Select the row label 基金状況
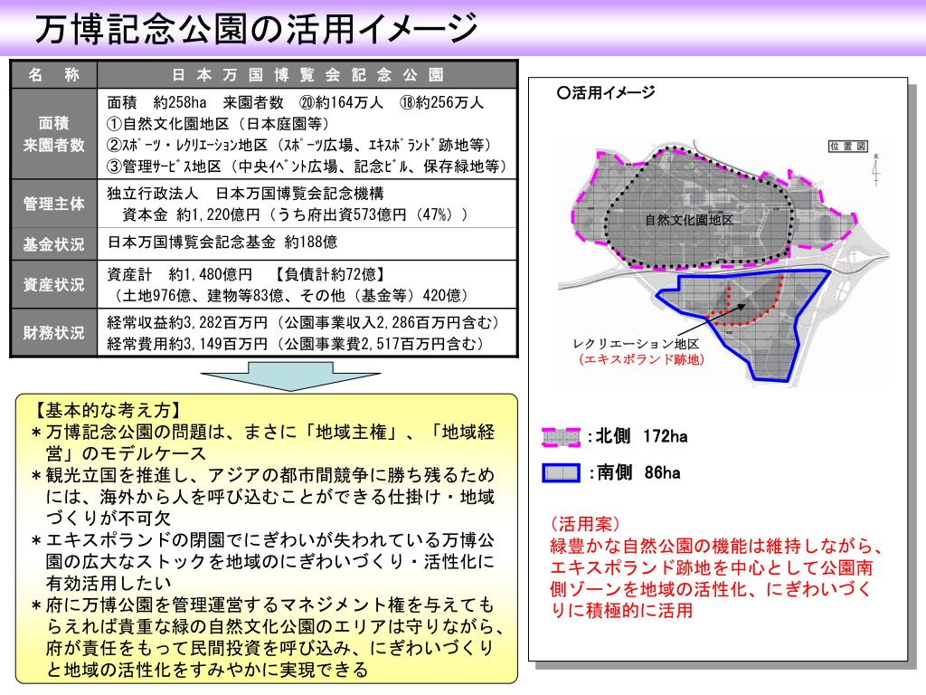 coord(53,244)
